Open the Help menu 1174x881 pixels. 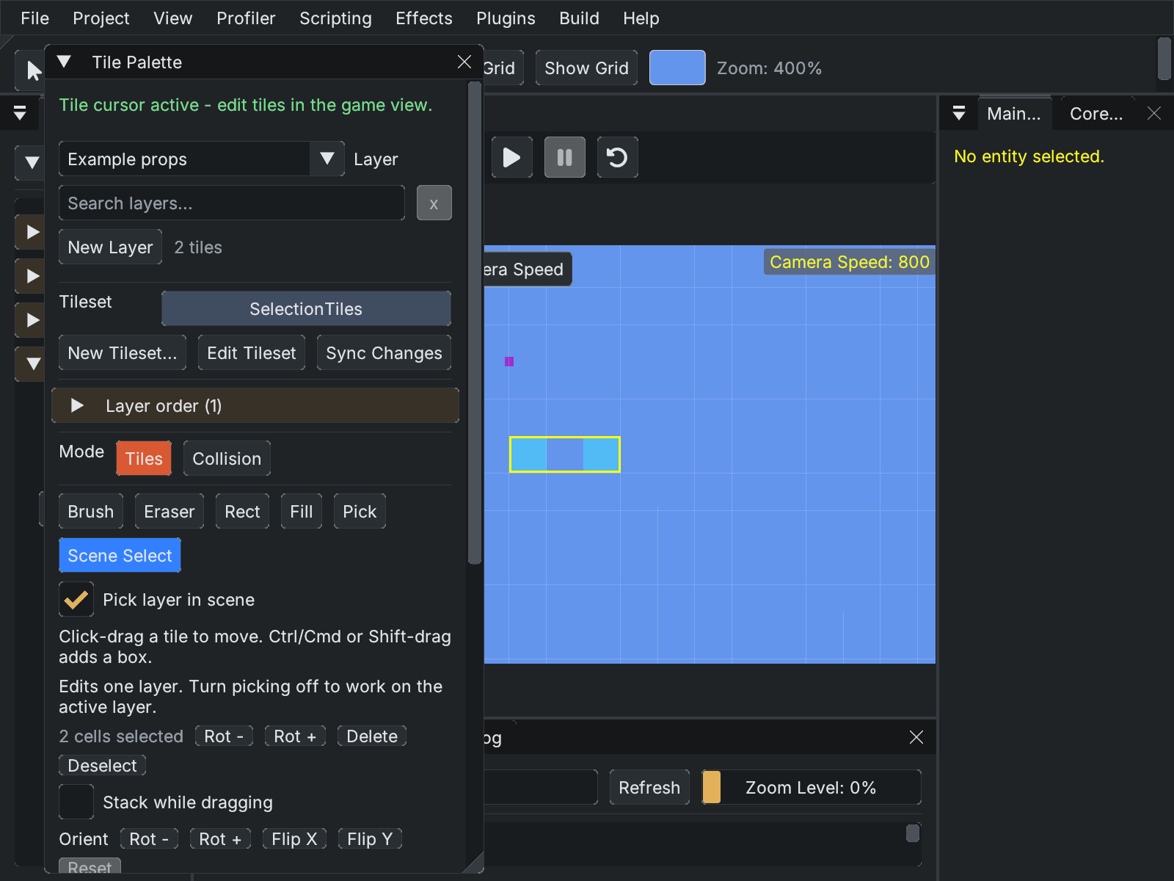tap(641, 18)
